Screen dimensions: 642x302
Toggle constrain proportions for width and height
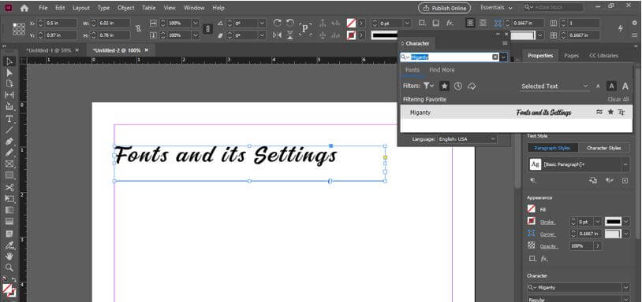pos(138,29)
